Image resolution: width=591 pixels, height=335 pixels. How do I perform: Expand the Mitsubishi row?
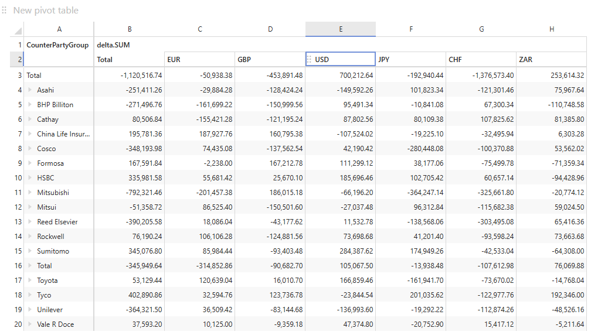(x=30, y=192)
